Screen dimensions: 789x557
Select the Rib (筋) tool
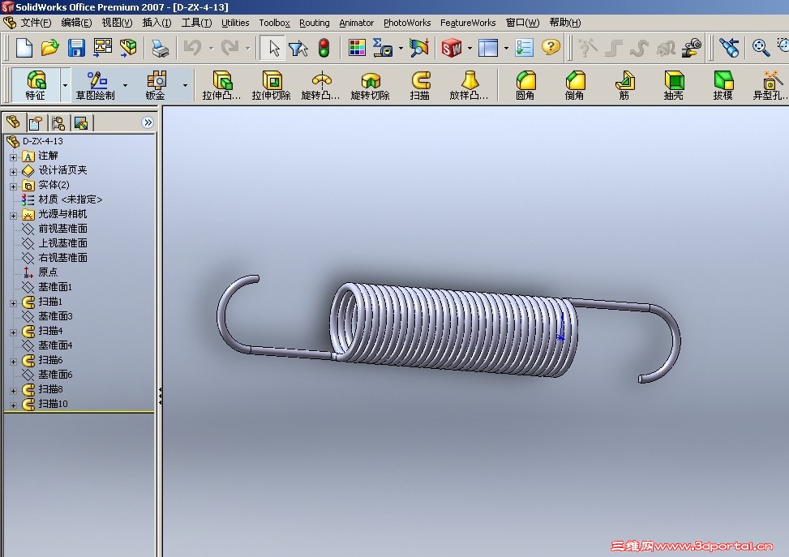[624, 86]
